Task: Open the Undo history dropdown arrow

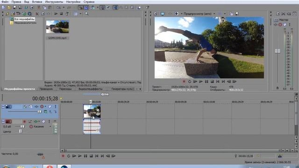Action: click(64, 7)
